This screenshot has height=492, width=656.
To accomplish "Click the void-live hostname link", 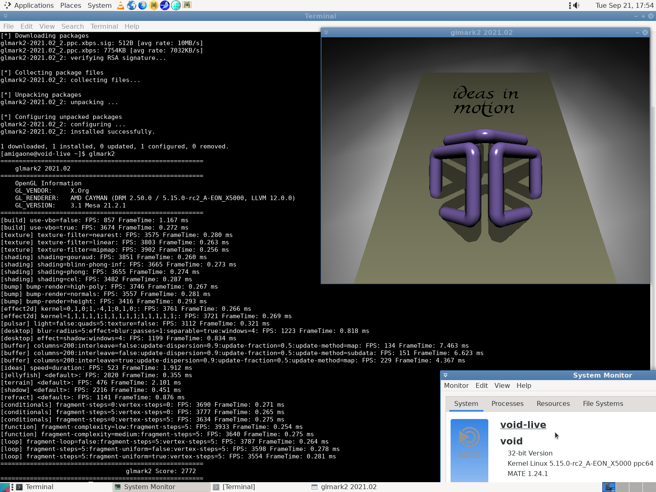I will pyautogui.click(x=523, y=425).
